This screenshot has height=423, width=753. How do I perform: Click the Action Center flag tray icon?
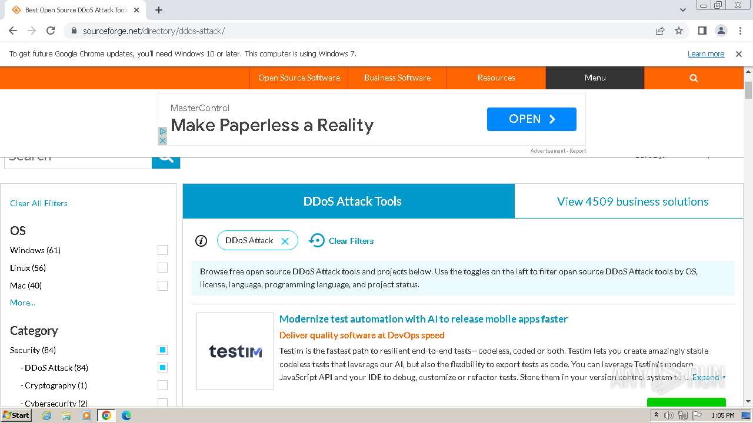click(697, 415)
